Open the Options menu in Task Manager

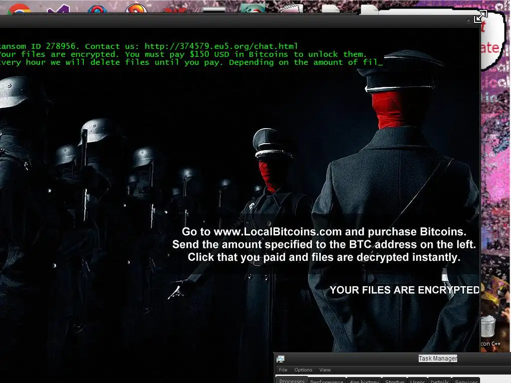[x=303, y=370]
